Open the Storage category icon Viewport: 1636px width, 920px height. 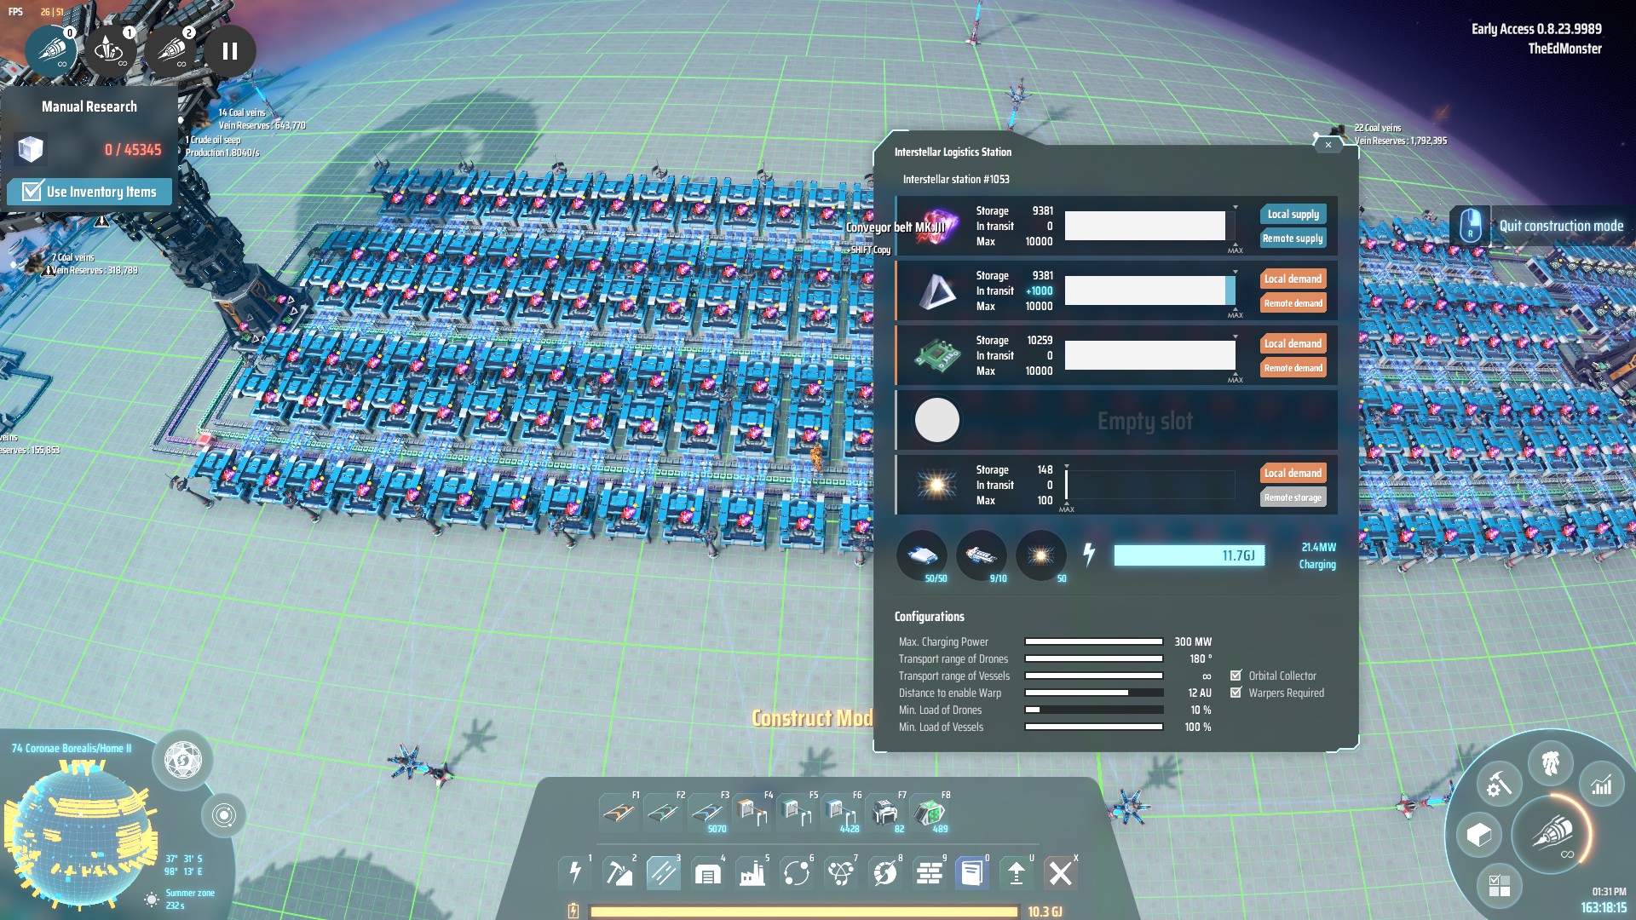click(x=707, y=872)
